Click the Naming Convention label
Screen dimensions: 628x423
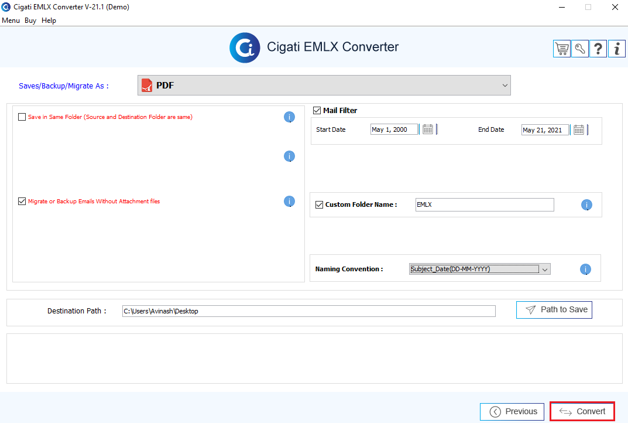(349, 269)
